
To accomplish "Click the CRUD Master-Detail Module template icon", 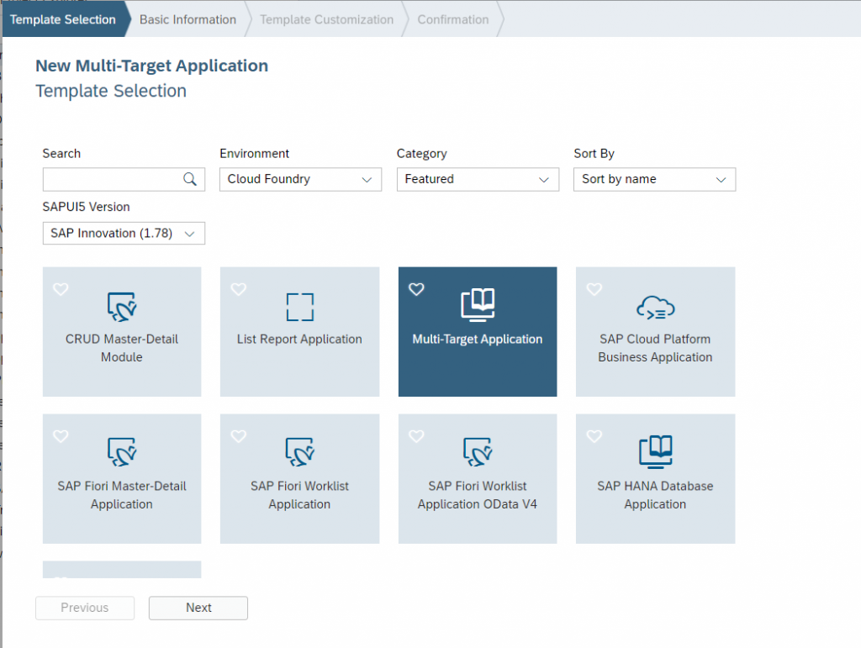I will pyautogui.click(x=122, y=307).
